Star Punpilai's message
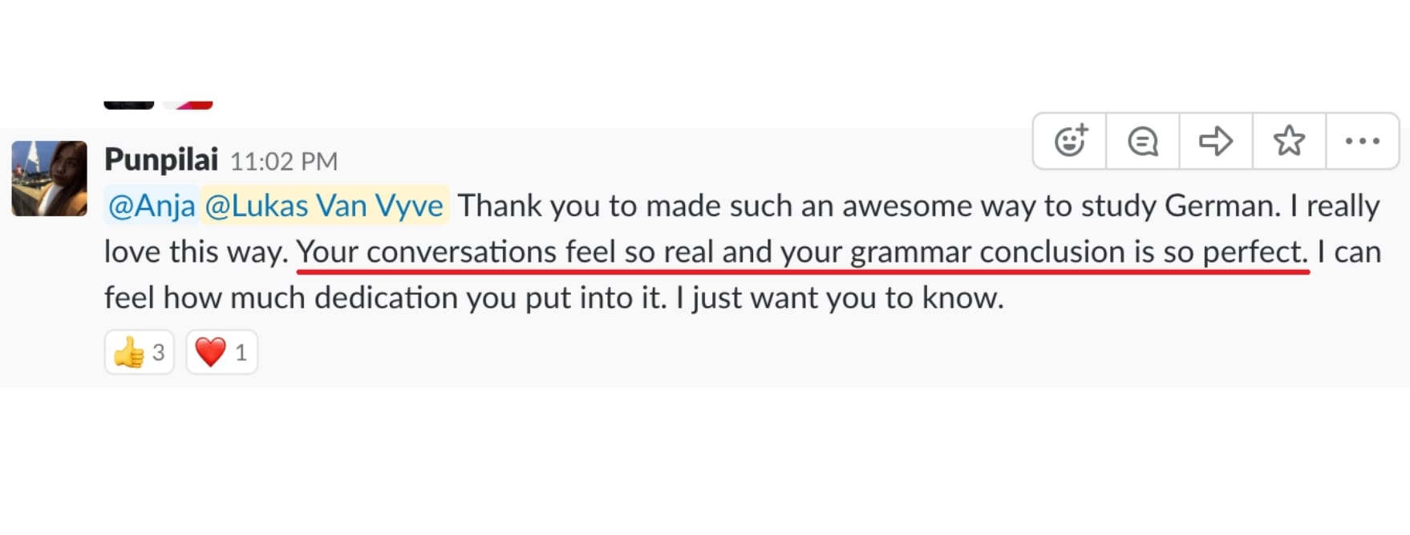The image size is (1410, 535). 1289,141
